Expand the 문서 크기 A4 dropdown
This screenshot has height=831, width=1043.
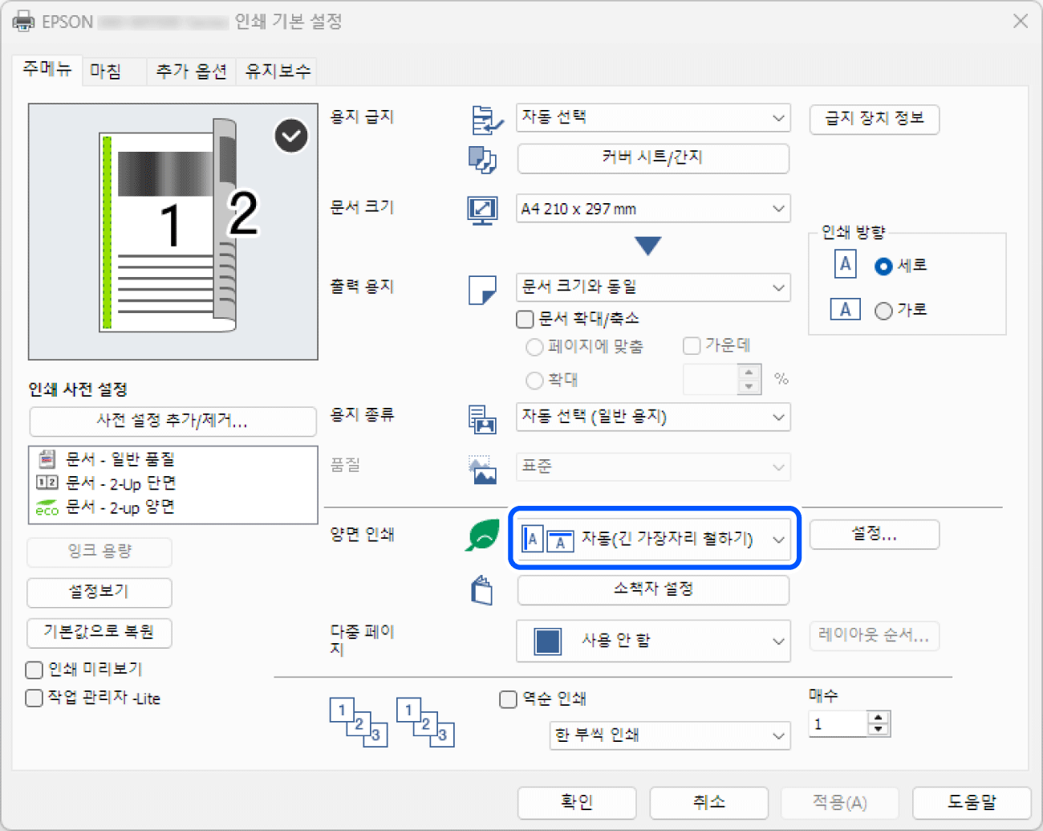click(x=653, y=209)
